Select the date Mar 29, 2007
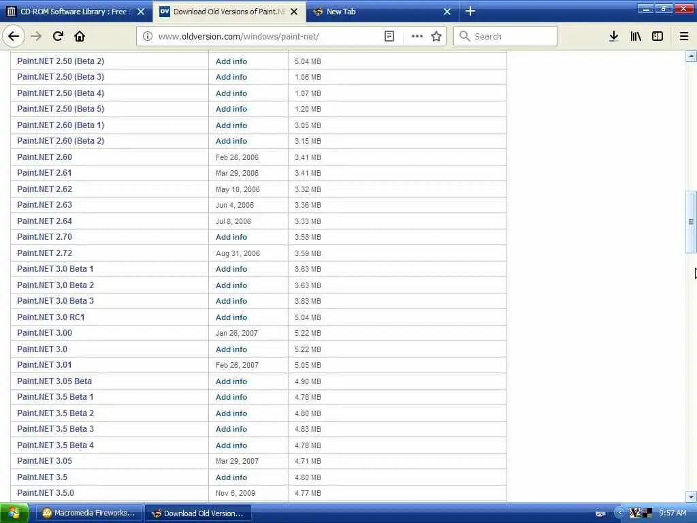Screen dimensions: 697x523 tap(237, 461)
